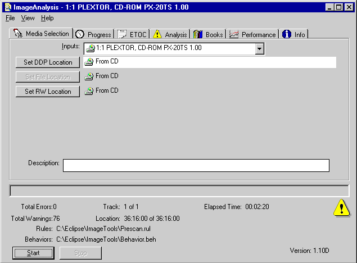Switch to the Performance tab

[253, 34]
